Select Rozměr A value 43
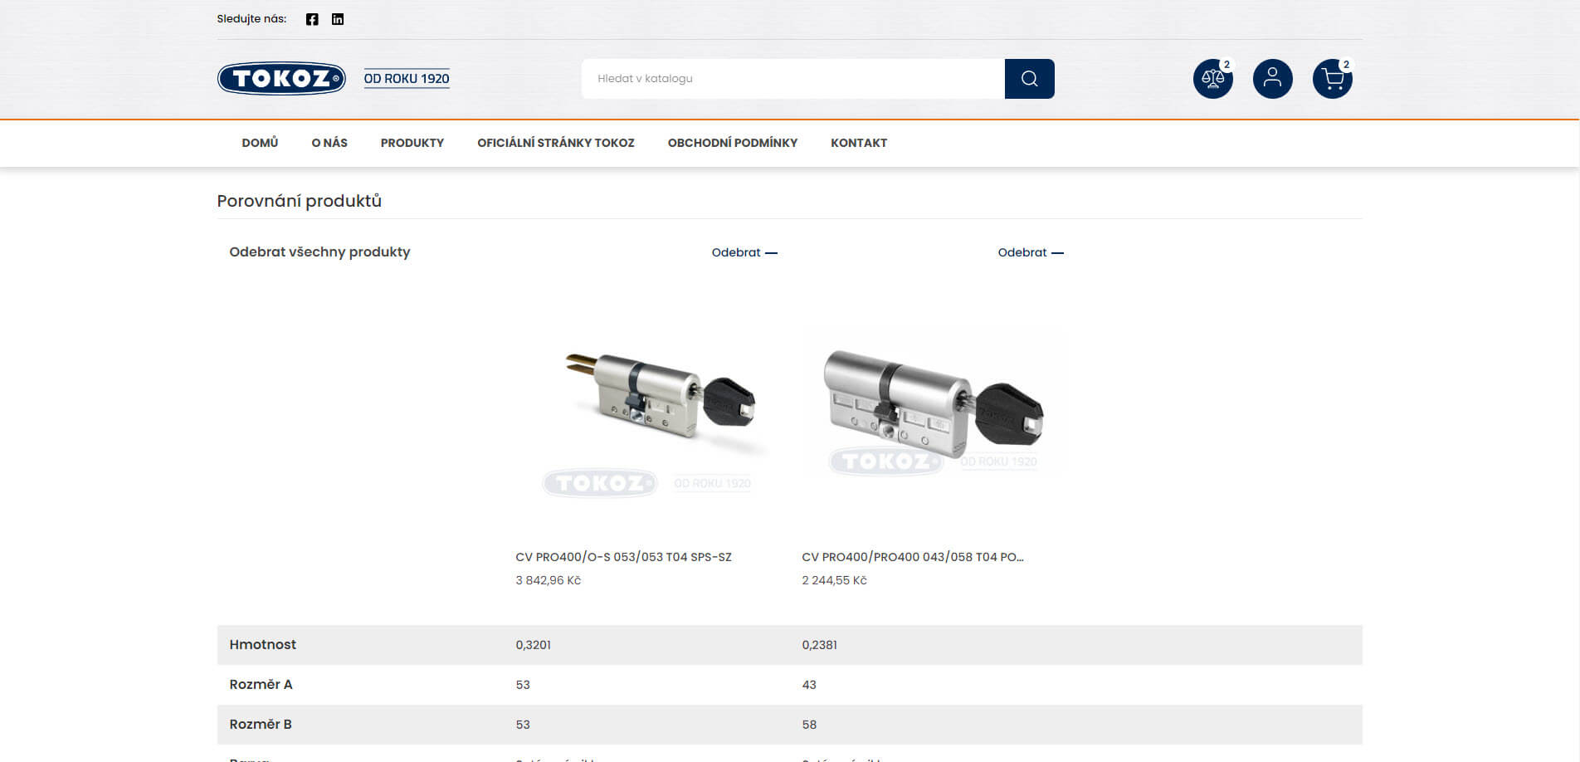The height and width of the screenshot is (762, 1580). point(809,685)
